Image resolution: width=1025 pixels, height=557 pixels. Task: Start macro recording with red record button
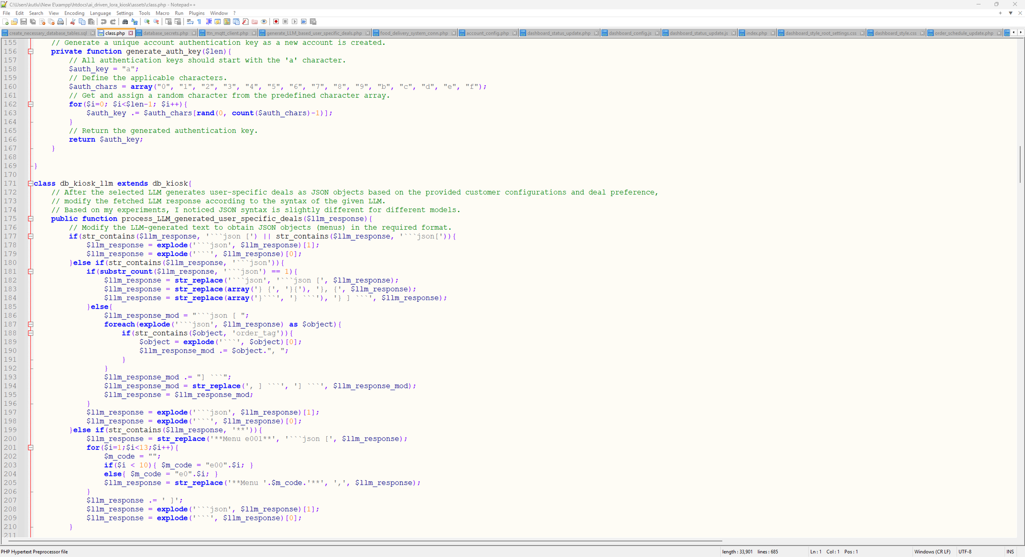tap(276, 22)
